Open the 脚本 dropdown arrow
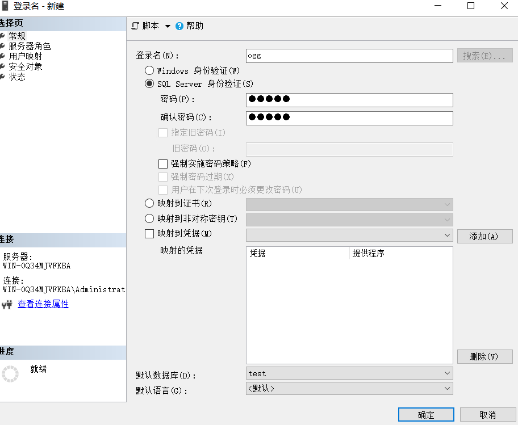518x425 pixels. coord(168,26)
